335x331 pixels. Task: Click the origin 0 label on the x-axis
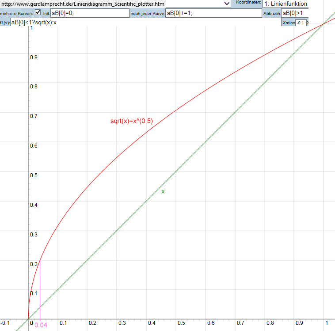pyautogui.click(x=31, y=323)
